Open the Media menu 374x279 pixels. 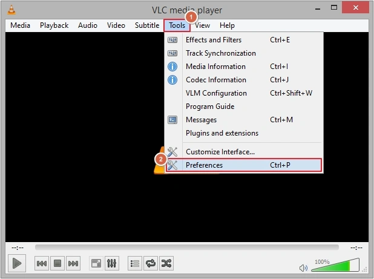point(21,25)
